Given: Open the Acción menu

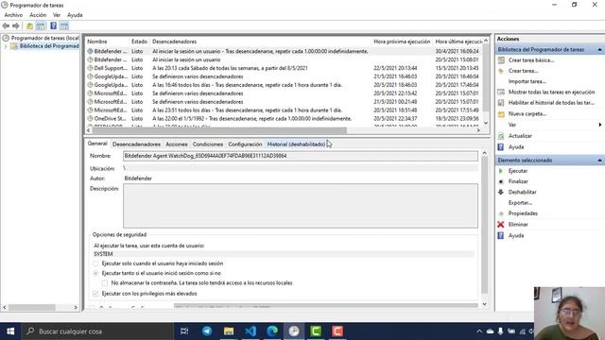Looking at the screenshot, I should tap(38, 15).
